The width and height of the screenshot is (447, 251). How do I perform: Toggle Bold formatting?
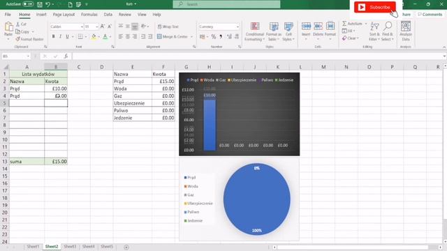[x=53, y=36]
